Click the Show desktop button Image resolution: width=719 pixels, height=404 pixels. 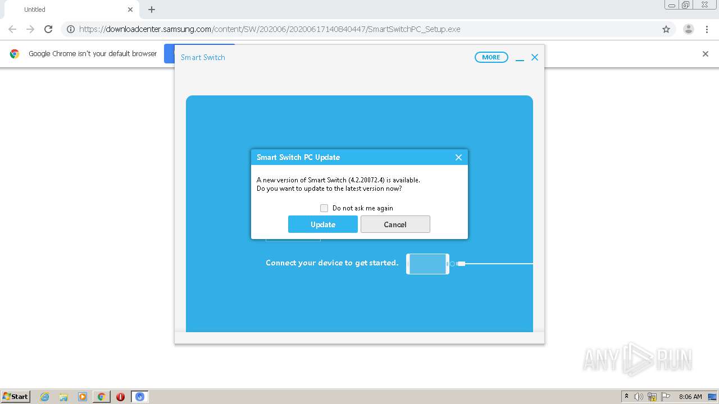click(712, 397)
